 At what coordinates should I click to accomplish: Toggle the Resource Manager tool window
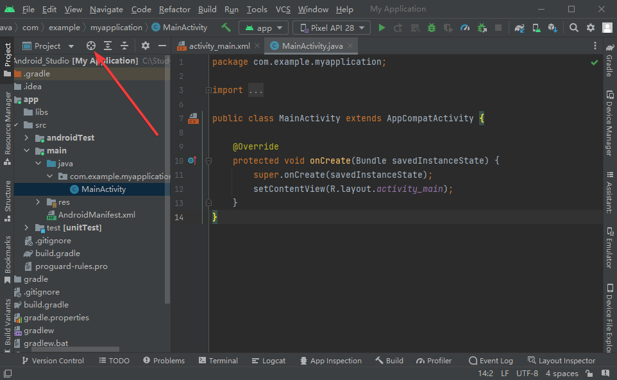7,128
